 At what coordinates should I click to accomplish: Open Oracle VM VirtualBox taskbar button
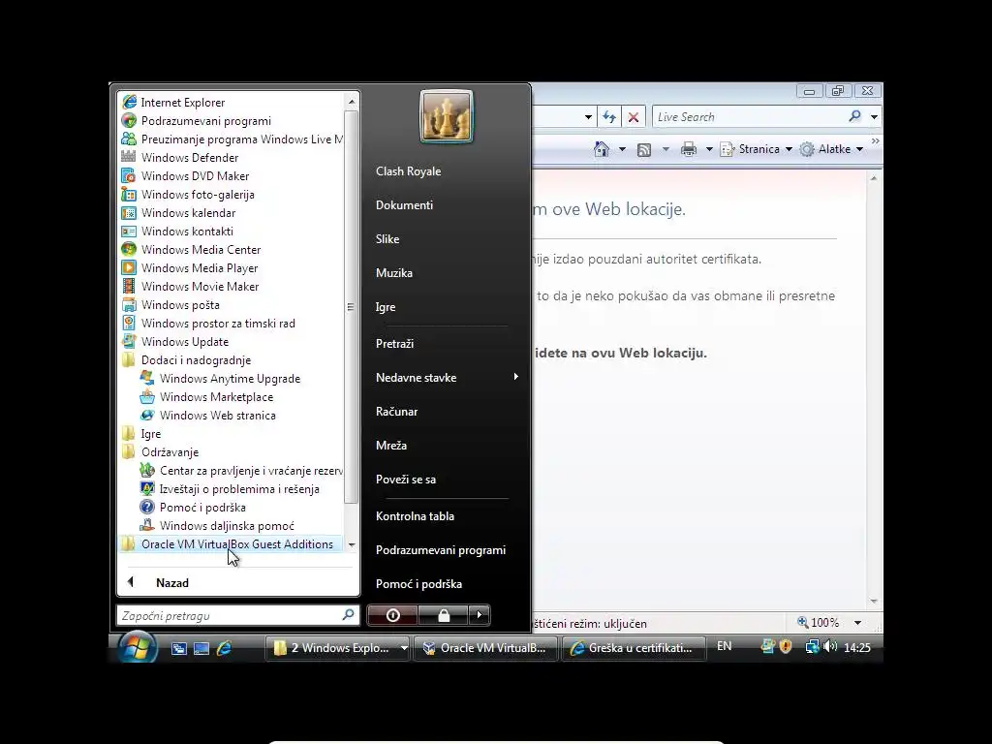tap(484, 648)
